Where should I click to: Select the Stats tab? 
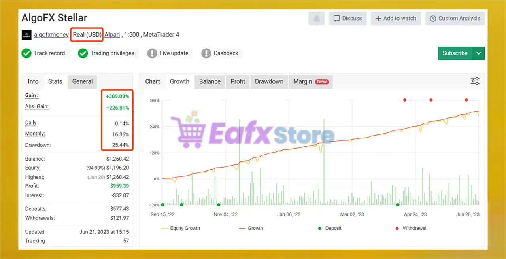pos(55,81)
